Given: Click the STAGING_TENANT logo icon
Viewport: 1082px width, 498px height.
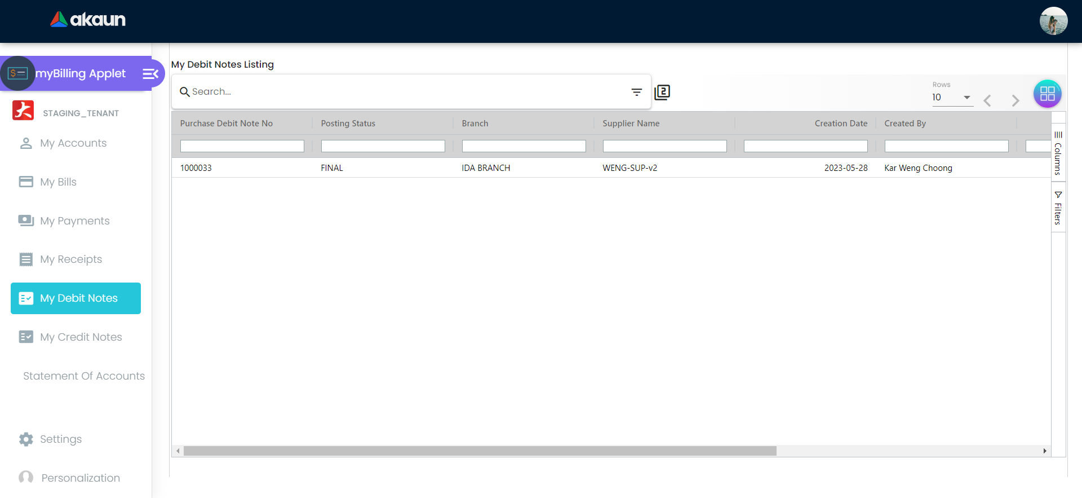Looking at the screenshot, I should [23, 111].
